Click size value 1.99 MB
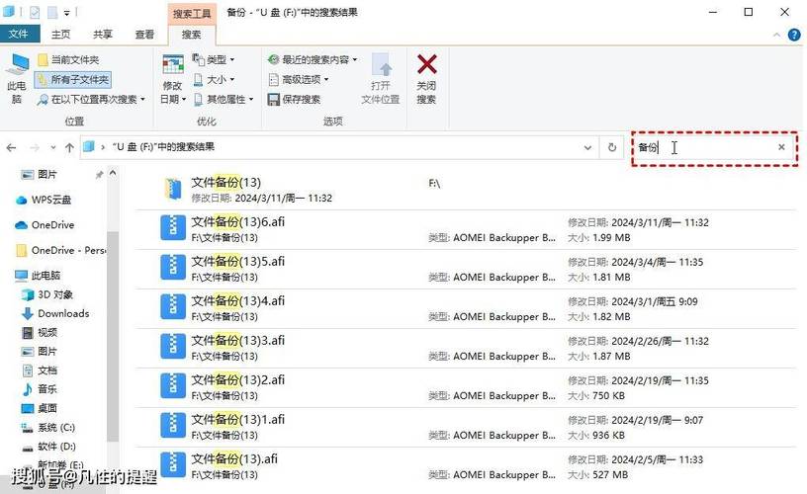 click(611, 238)
